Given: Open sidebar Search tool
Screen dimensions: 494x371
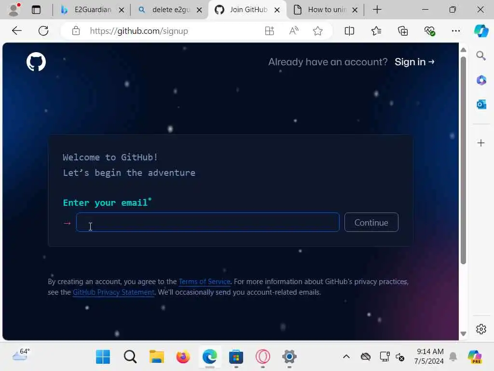Looking at the screenshot, I should pyautogui.click(x=481, y=56).
